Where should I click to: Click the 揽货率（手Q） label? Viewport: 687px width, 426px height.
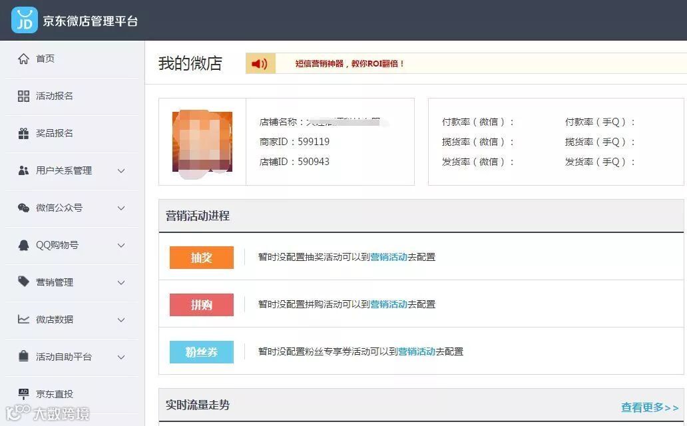600,142
